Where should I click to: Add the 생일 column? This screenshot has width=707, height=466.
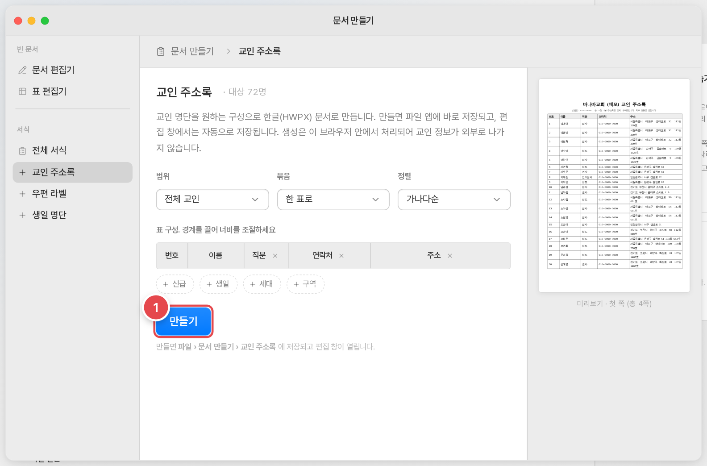218,284
